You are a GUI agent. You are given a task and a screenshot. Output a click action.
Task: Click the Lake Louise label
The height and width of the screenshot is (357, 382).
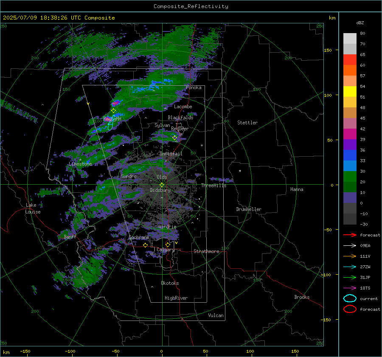pyautogui.click(x=33, y=208)
